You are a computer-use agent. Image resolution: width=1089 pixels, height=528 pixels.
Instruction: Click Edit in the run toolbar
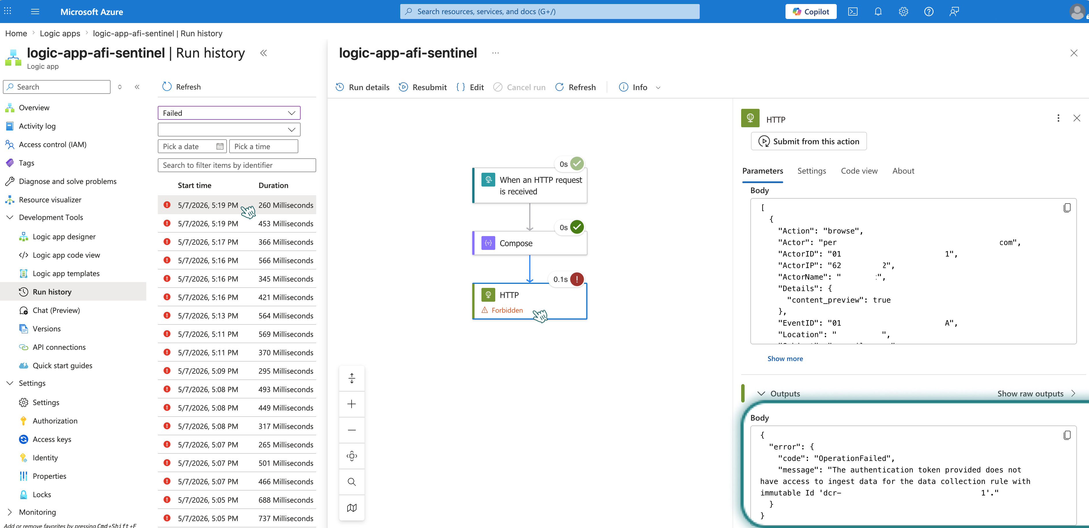pos(470,87)
